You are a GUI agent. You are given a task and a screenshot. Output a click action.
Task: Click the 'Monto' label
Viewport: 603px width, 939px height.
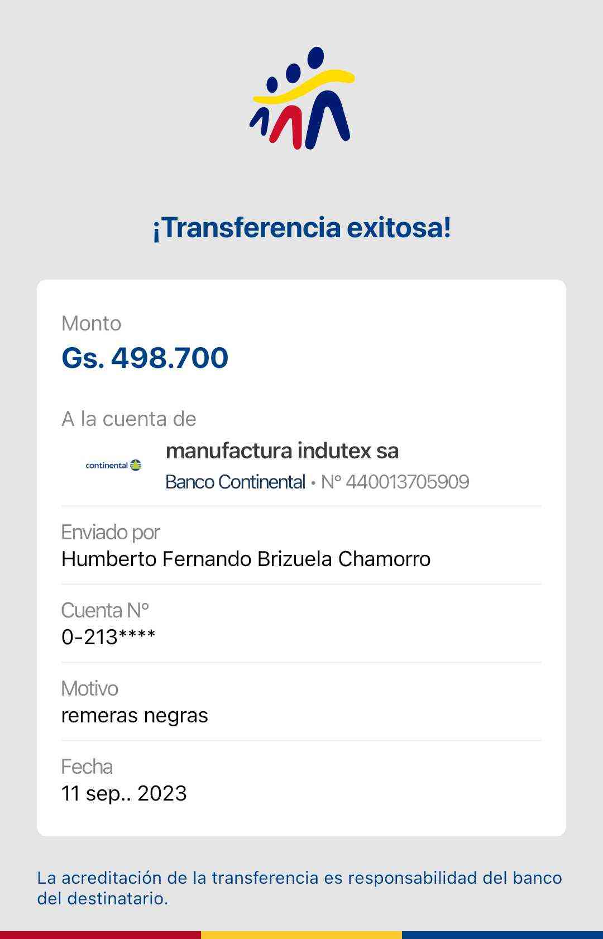(91, 324)
